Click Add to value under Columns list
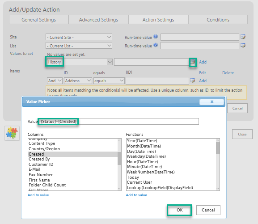Screen dimensions: 258x224 38,195
